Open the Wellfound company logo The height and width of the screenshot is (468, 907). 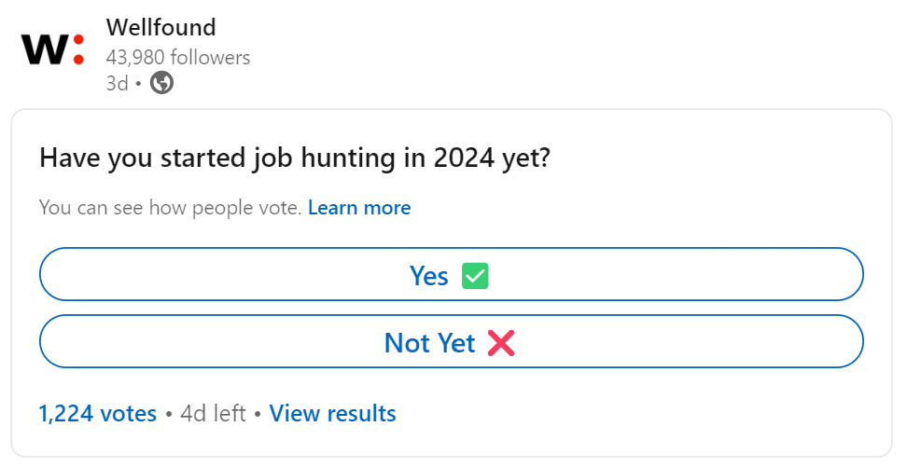52,49
